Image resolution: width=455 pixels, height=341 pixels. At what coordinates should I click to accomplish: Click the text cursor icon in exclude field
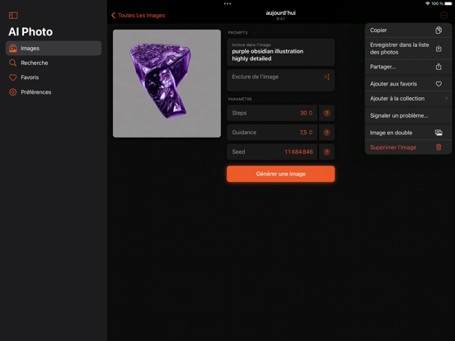[326, 77]
